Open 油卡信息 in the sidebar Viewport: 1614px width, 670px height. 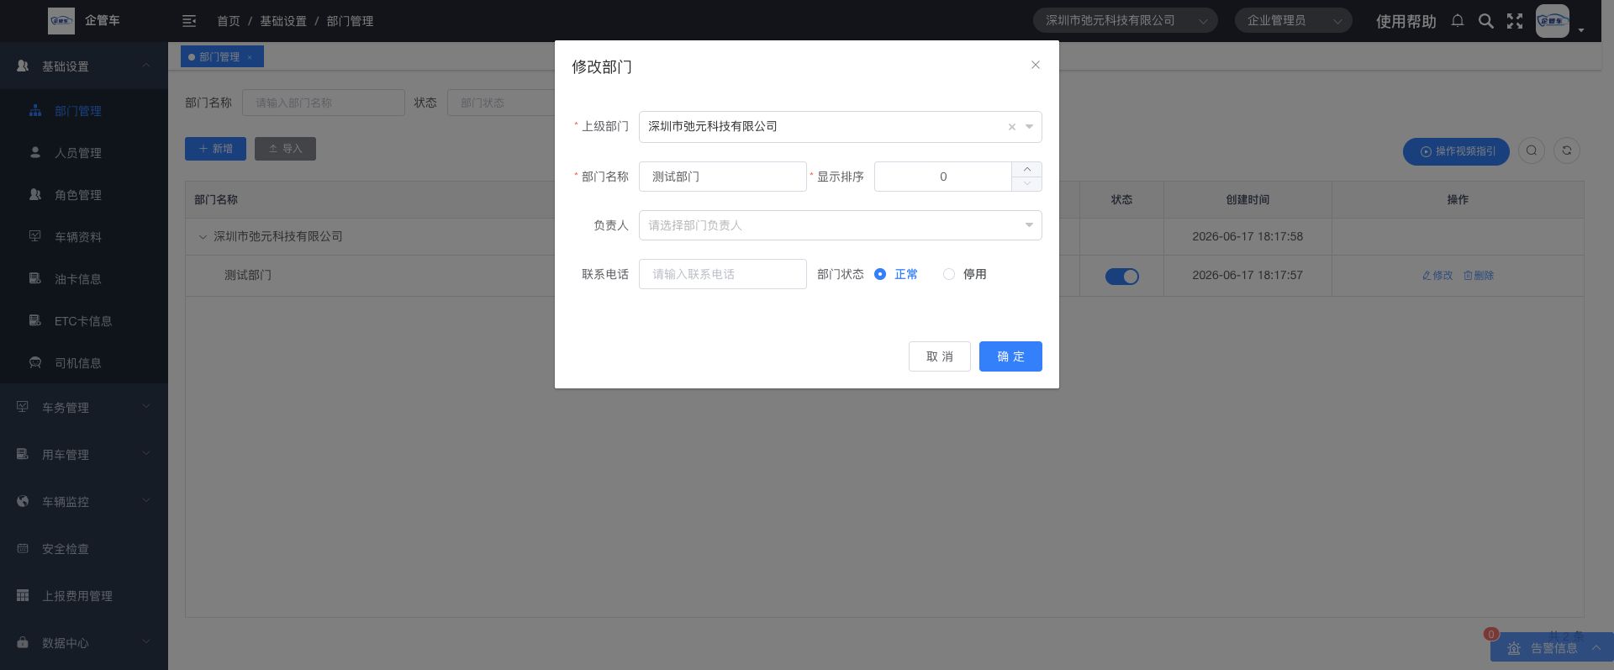tap(84, 279)
